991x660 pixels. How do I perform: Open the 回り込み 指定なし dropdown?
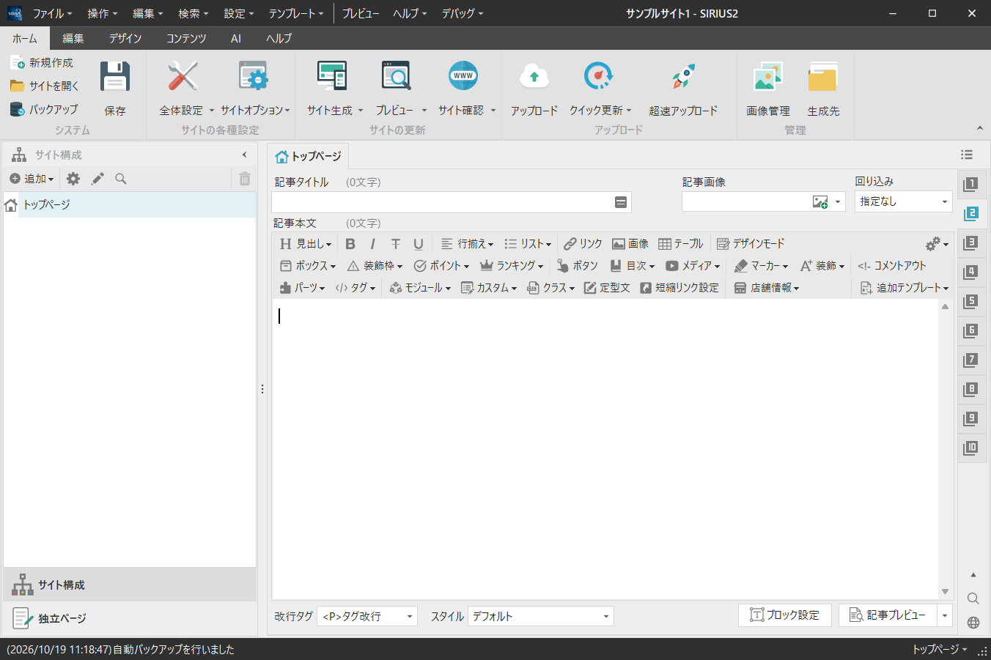point(903,201)
